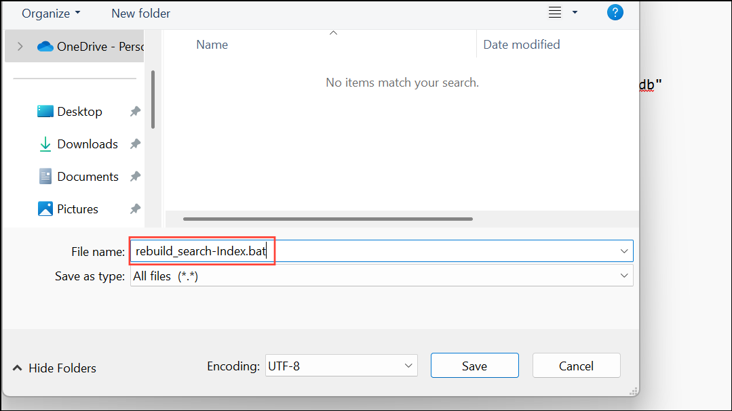Open the Pictures folder icon
732x411 pixels.
click(x=44, y=209)
